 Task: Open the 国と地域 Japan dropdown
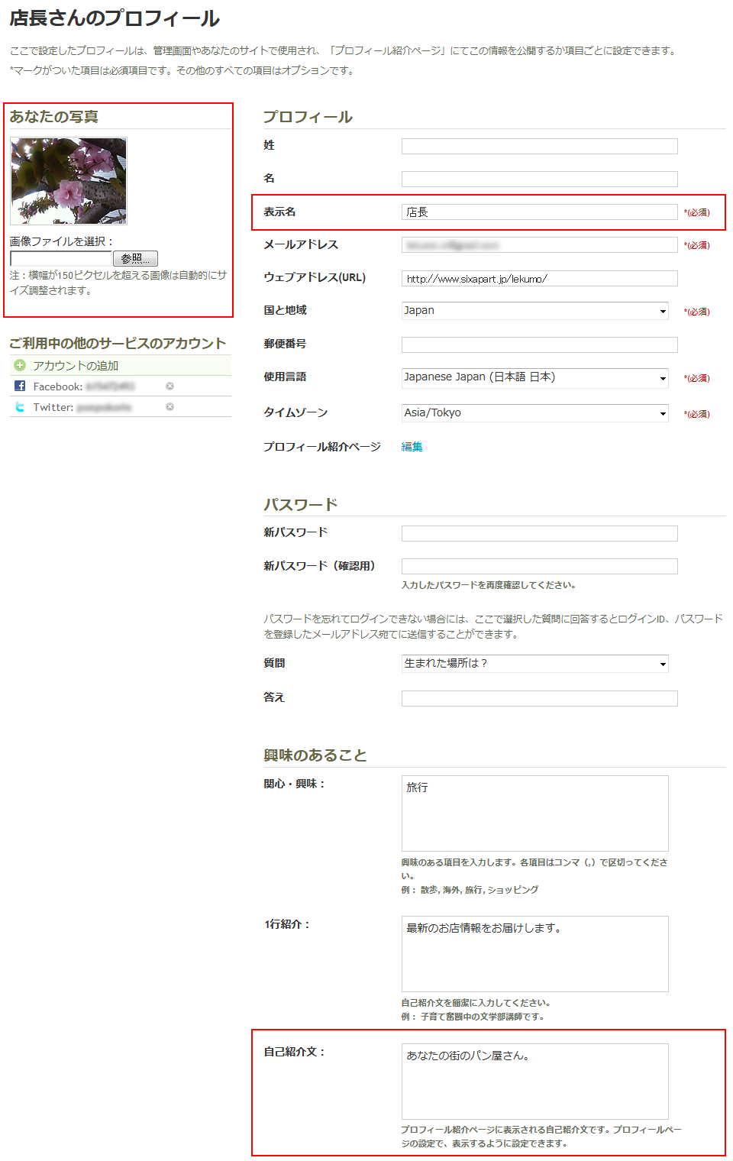click(535, 310)
